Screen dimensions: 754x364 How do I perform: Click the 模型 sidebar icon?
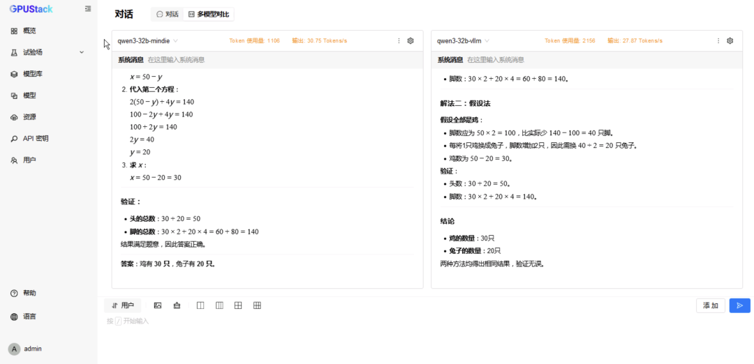(14, 96)
